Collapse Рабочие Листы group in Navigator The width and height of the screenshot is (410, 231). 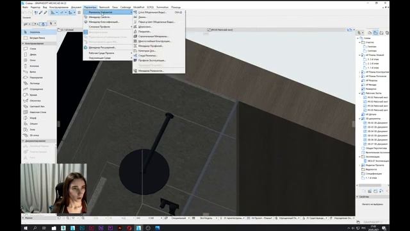click(360, 93)
